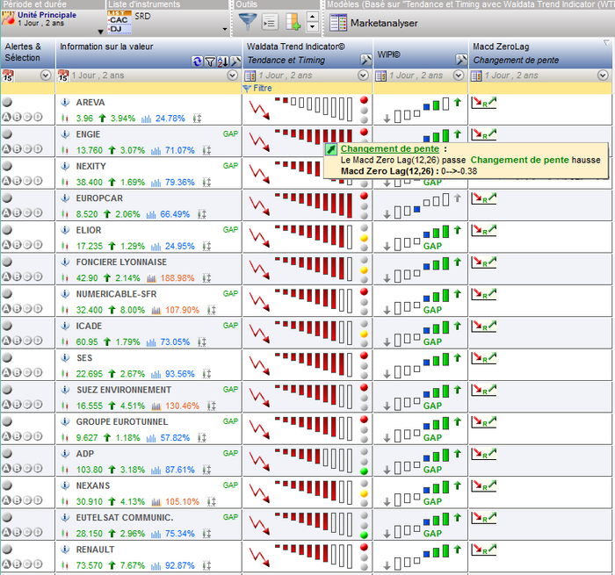Open the funnel filter tool in Outils

[248, 22]
